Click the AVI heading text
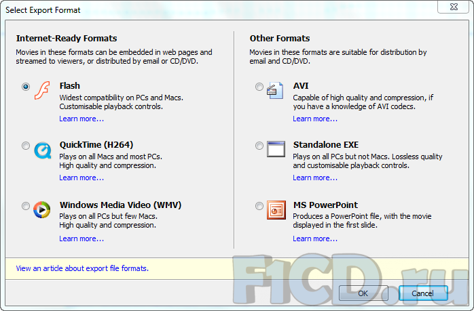This screenshot has height=311, width=474. [x=301, y=86]
